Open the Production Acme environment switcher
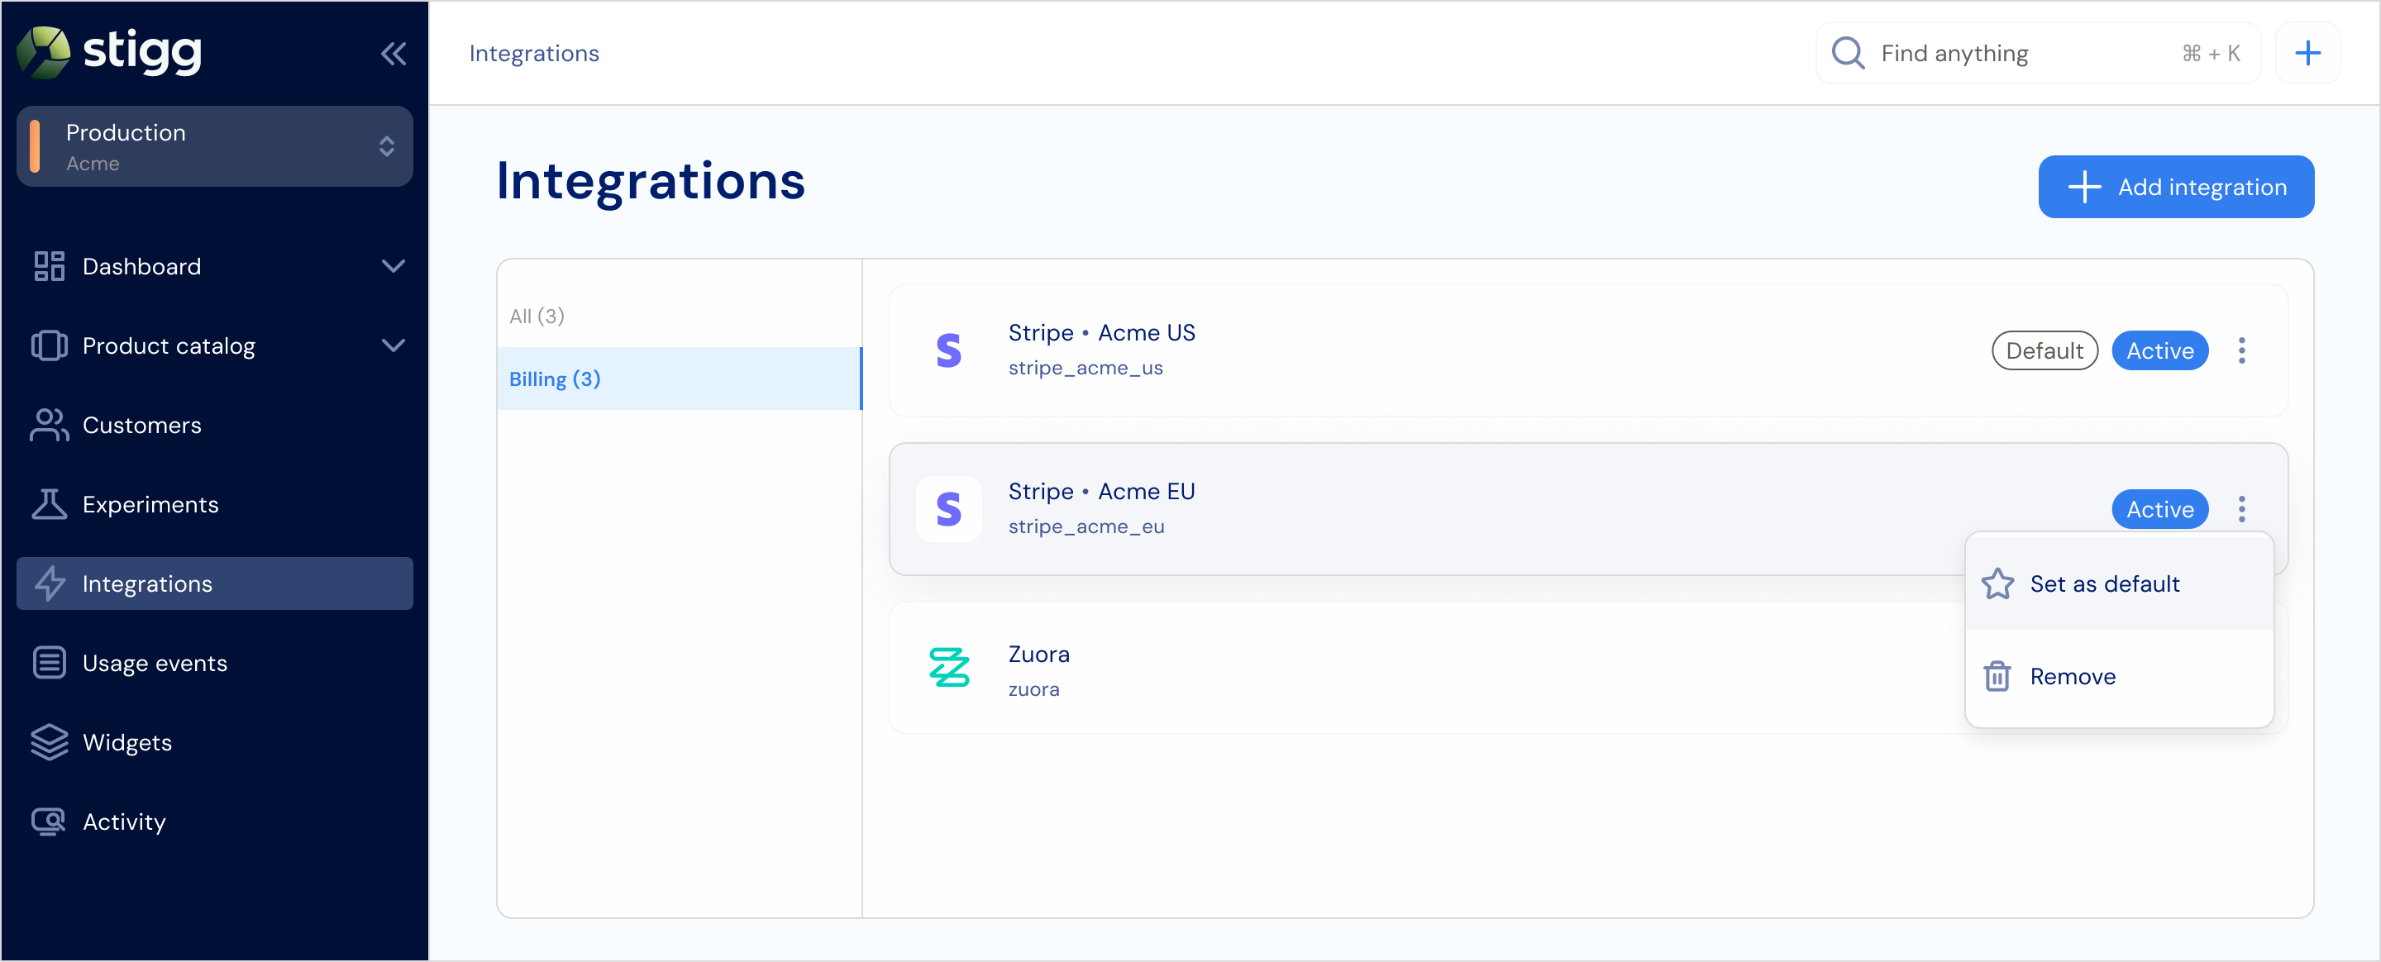Screen dimensions: 2381x962 (x=214, y=147)
